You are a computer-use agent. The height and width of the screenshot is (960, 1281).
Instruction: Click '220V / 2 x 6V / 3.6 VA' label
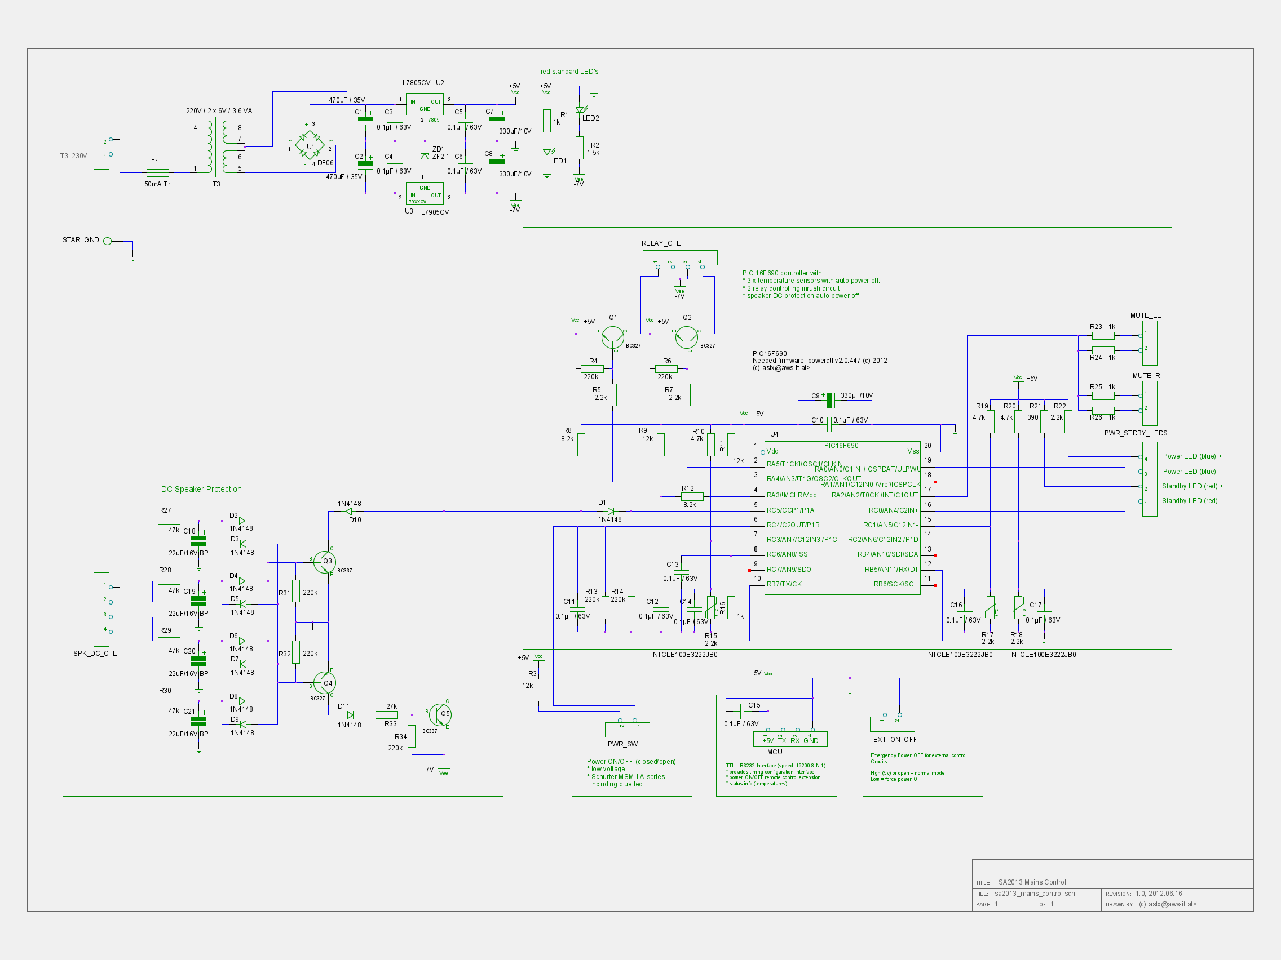(219, 110)
